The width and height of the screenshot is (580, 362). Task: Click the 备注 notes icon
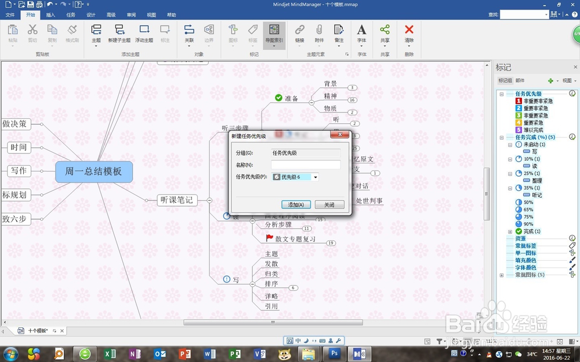(x=339, y=30)
